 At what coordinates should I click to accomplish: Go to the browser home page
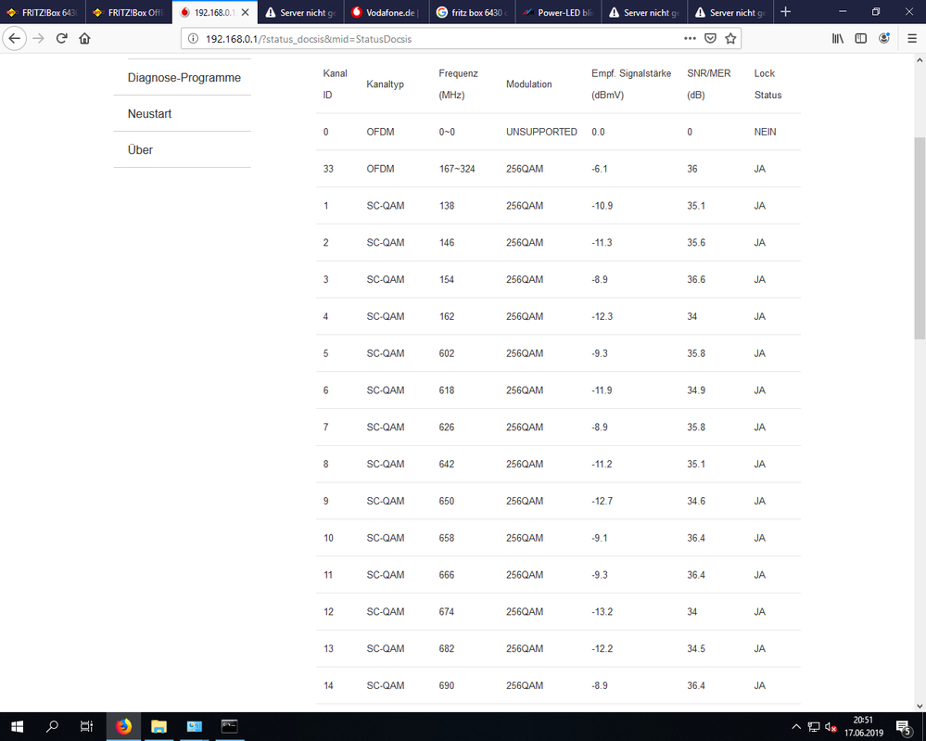click(x=86, y=40)
